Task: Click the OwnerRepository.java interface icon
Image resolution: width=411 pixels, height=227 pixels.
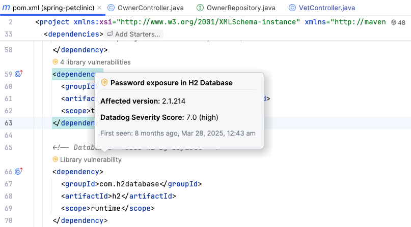Action: (200, 8)
